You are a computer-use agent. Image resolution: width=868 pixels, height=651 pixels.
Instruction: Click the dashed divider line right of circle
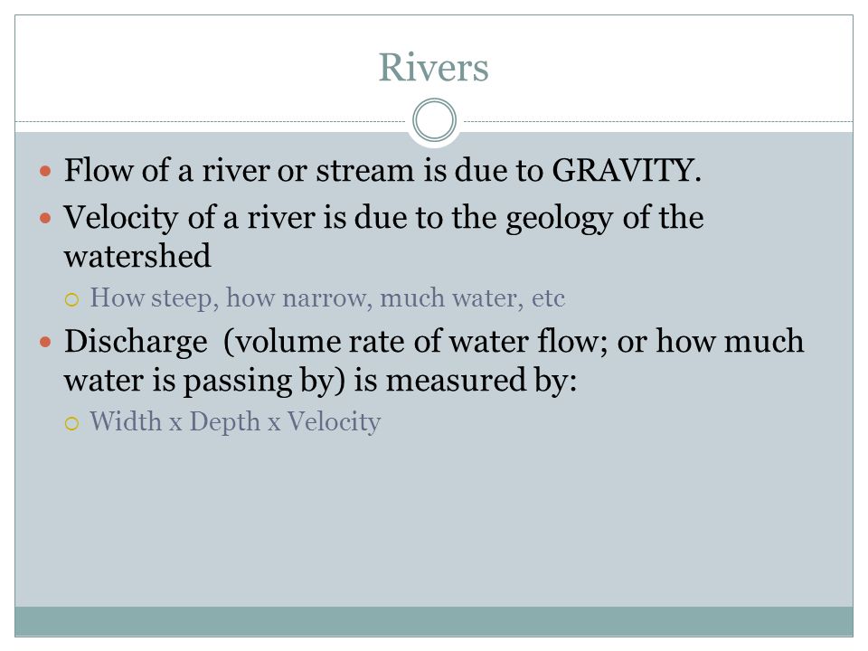tap(657, 121)
